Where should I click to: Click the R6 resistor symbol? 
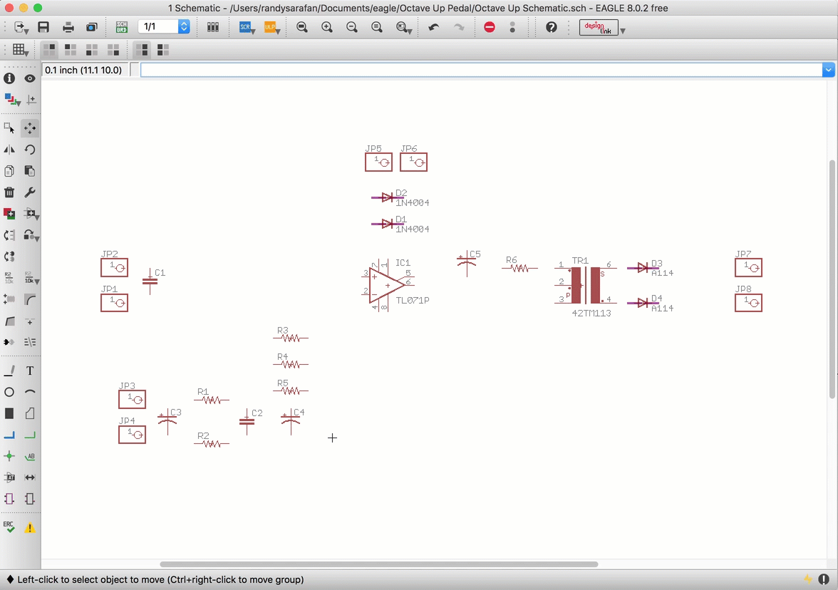tap(519, 268)
